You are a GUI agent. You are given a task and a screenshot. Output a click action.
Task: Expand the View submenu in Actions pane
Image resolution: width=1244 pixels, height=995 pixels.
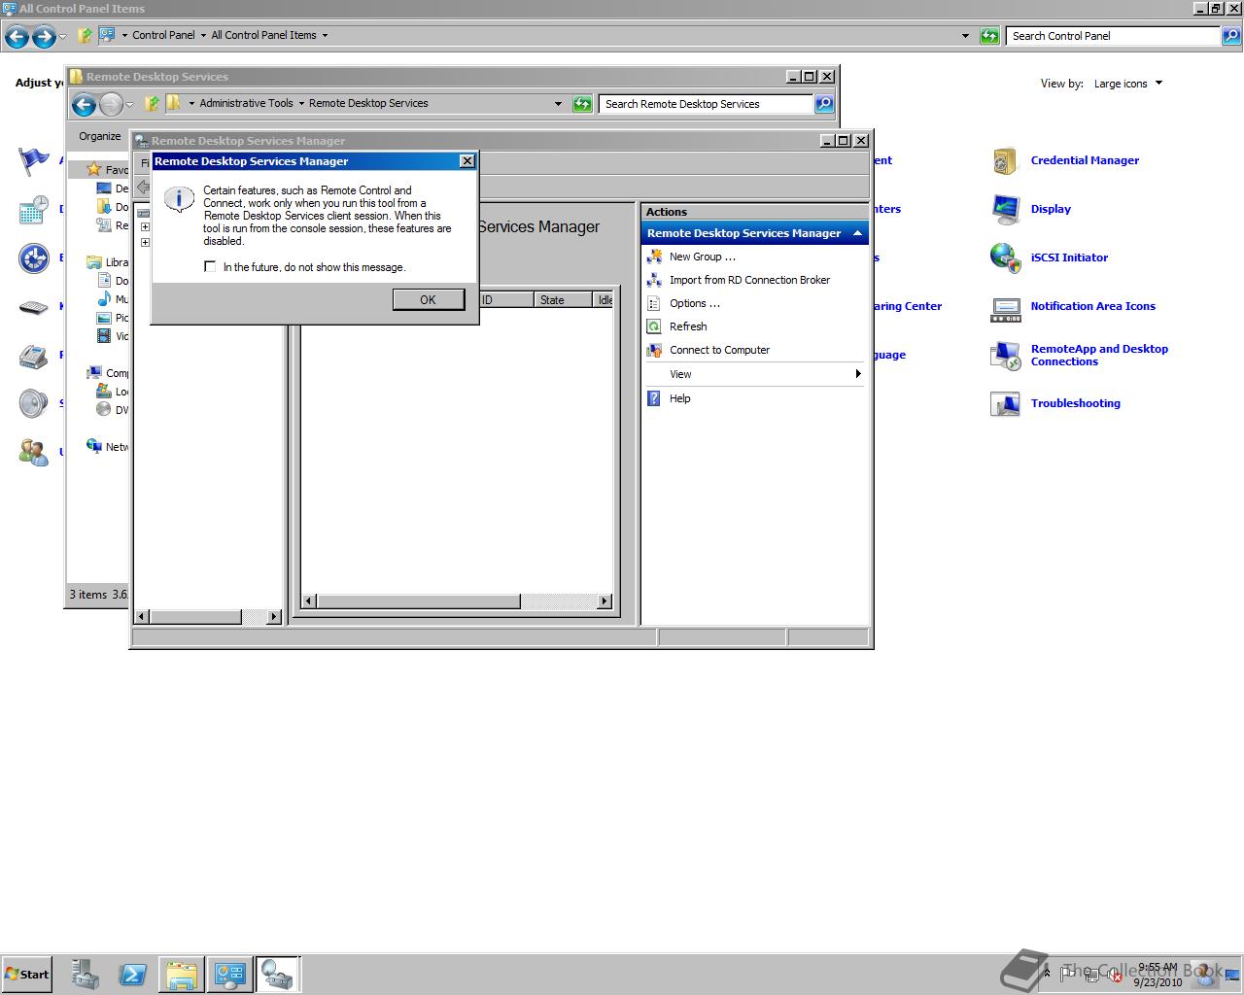coord(754,374)
